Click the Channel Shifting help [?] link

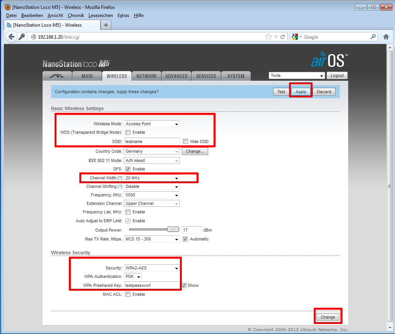tap(120, 186)
